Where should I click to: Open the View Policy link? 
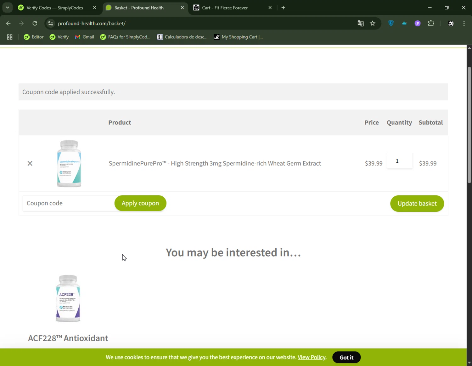(312, 357)
